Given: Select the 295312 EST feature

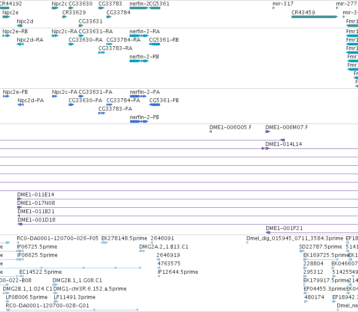Looking at the screenshot, I should point(305,276).
